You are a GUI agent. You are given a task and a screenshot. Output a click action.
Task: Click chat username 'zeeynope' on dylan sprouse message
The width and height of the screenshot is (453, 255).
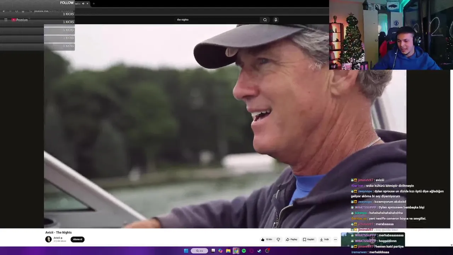pyautogui.click(x=365, y=191)
